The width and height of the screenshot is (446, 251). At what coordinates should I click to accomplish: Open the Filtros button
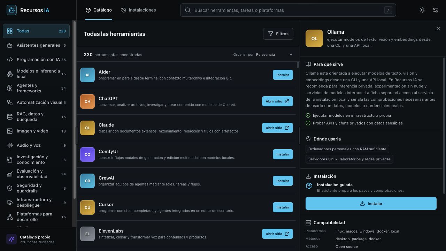coord(278,34)
